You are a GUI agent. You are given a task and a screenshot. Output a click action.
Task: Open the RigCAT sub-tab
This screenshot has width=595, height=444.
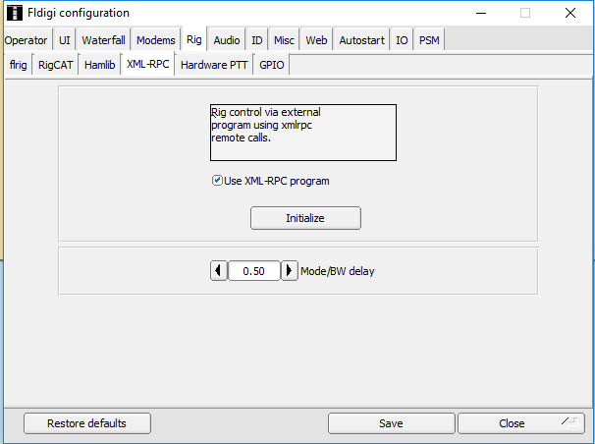(x=55, y=65)
